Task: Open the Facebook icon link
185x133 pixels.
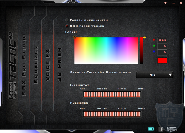Action: coord(161,129)
